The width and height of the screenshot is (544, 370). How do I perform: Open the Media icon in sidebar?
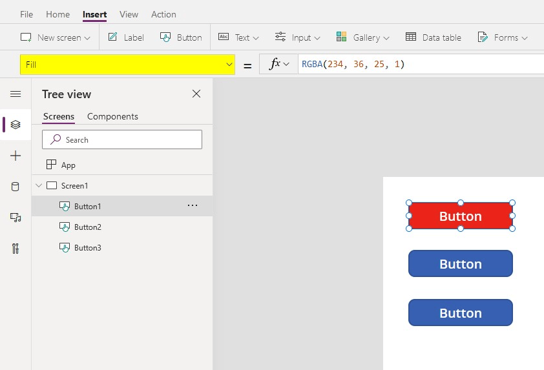coord(16,218)
